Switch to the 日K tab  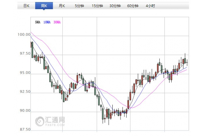tap(26, 6)
